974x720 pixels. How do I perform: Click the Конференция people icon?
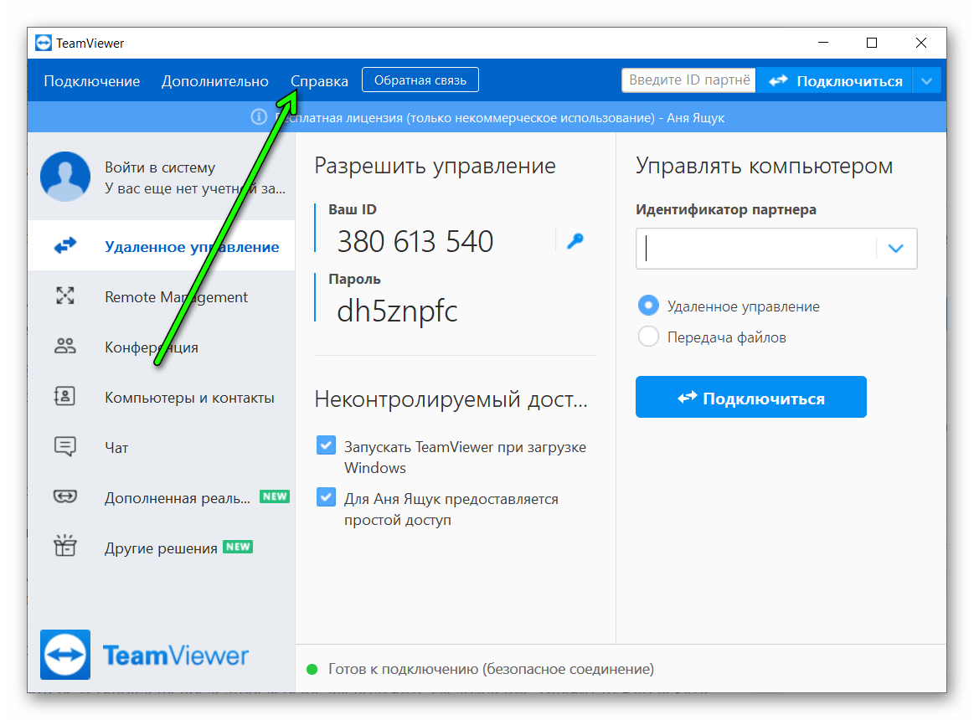point(65,346)
